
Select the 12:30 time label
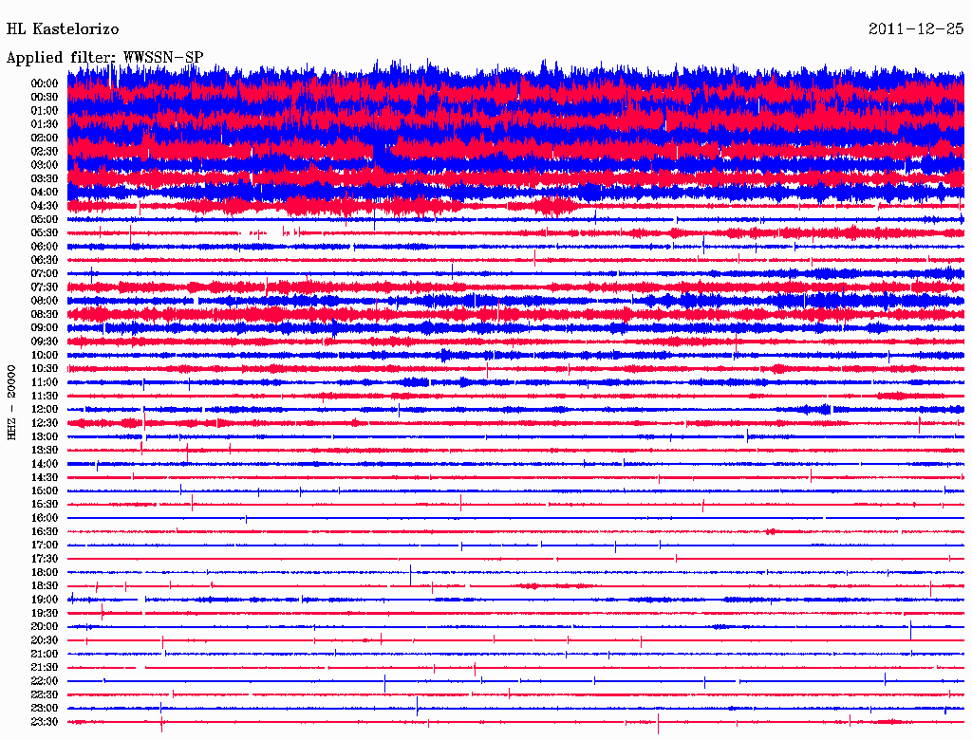pyautogui.click(x=45, y=423)
